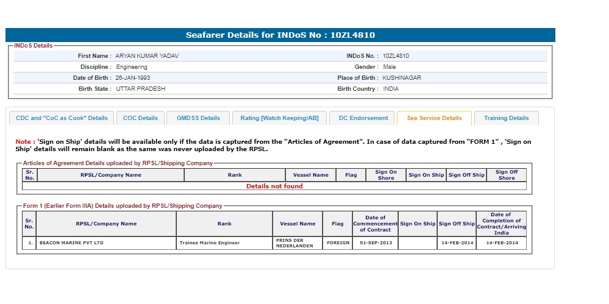Click the "Details not found" message row
The width and height of the screenshot is (609, 304).
pos(274,186)
